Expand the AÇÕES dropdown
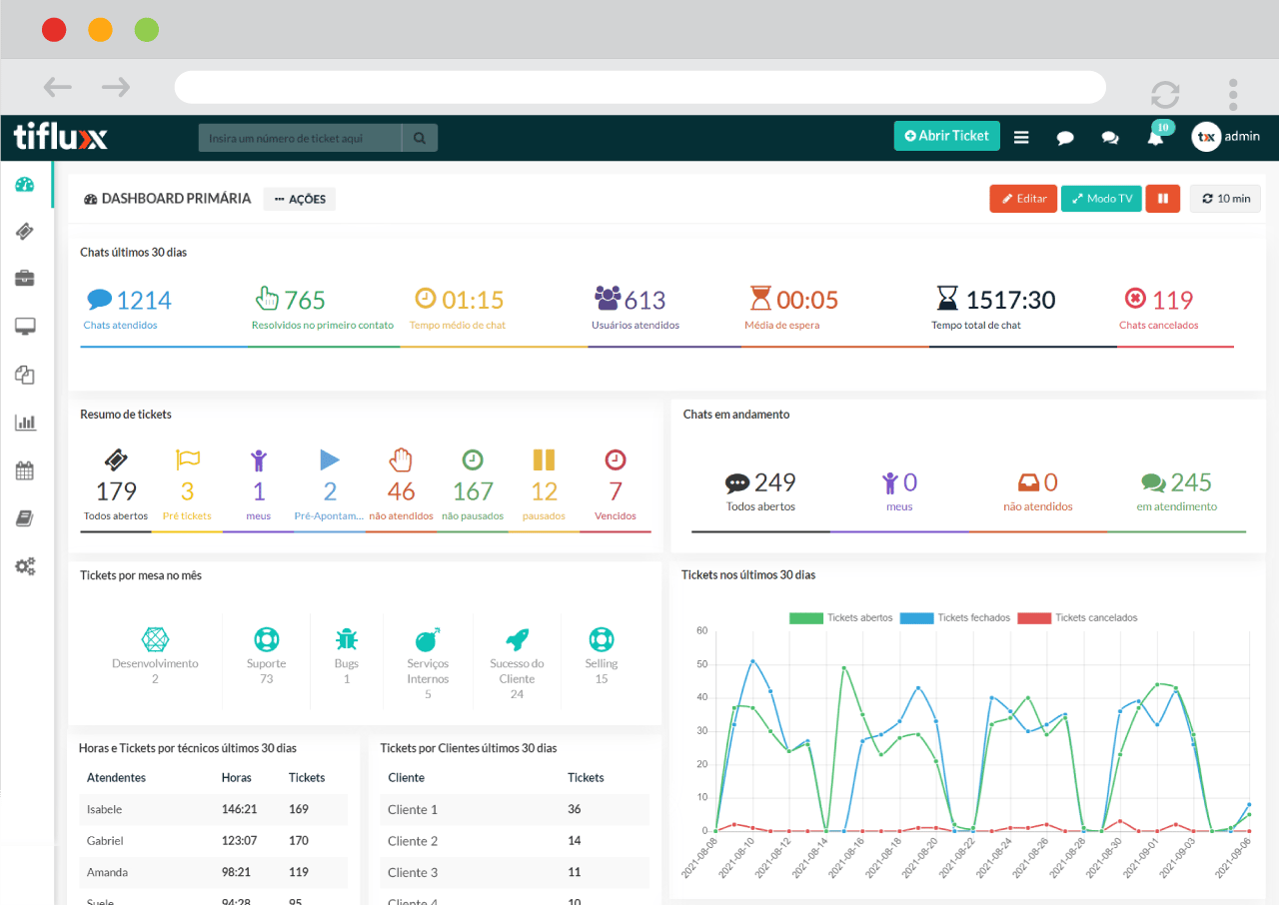Image resolution: width=1279 pixels, height=905 pixels. [x=300, y=199]
